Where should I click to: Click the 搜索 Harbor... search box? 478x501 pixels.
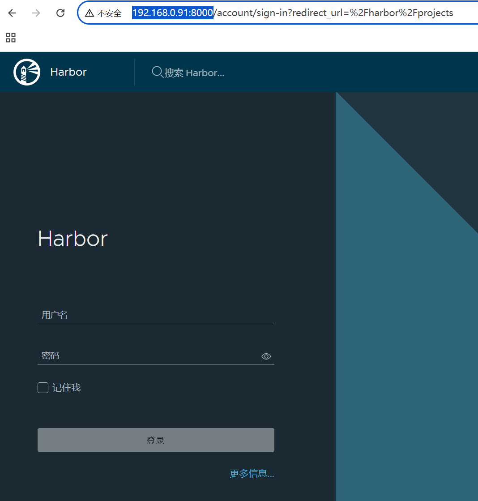(x=194, y=73)
